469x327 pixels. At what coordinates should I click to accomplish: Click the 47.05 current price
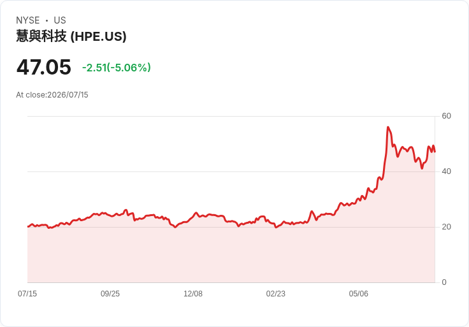(44, 67)
